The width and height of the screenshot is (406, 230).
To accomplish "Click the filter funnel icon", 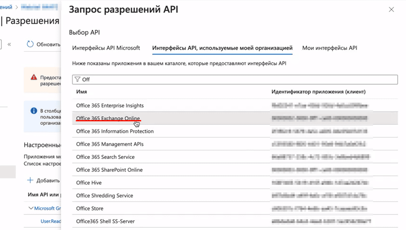I will 77,79.
